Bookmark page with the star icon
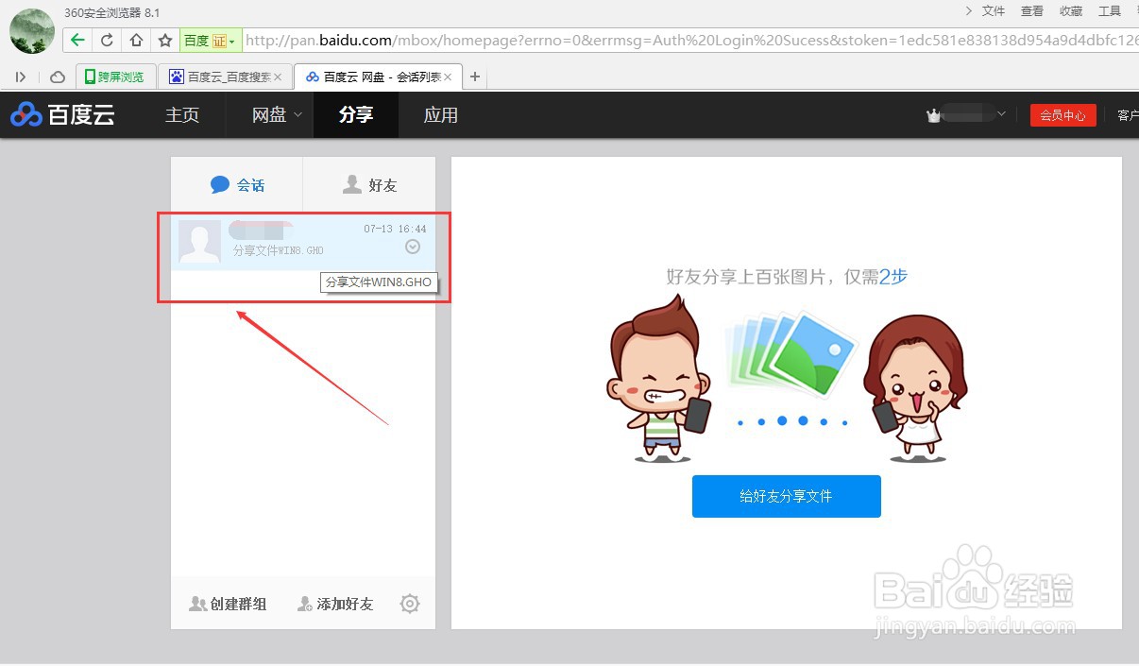Image resolution: width=1139 pixels, height=666 pixels. pyautogui.click(x=165, y=41)
